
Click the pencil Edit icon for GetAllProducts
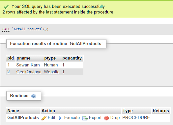coord(44,118)
